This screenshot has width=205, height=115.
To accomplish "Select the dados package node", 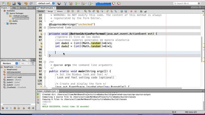I will coord(15,21).
